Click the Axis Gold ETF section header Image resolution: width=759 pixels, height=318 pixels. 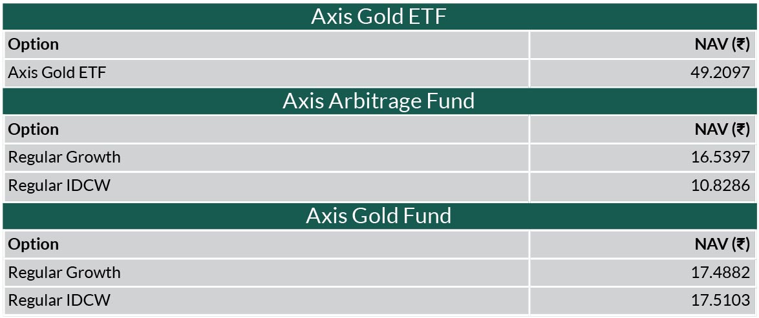point(379,16)
